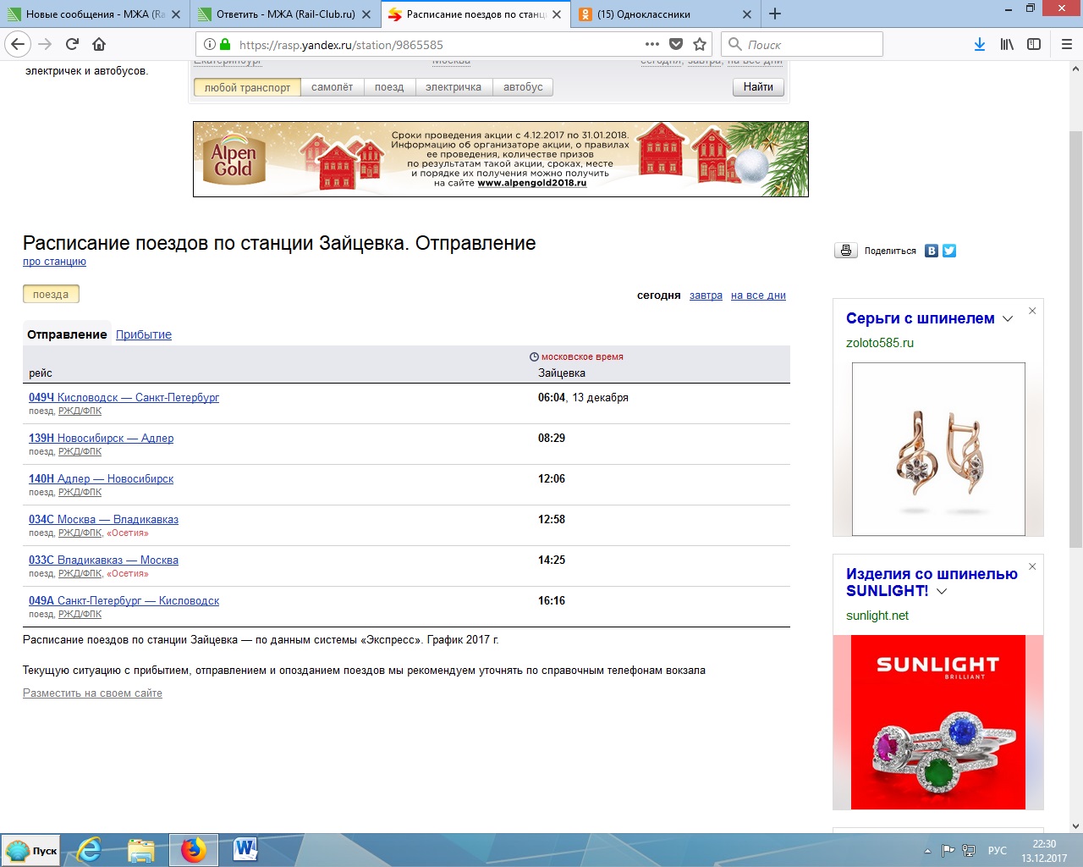
Task: Click the print icon next to Поделиться
Action: 845,251
